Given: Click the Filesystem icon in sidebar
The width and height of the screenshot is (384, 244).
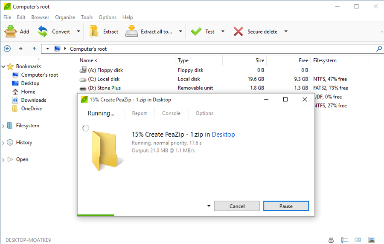Looking at the screenshot, I should [10, 126].
